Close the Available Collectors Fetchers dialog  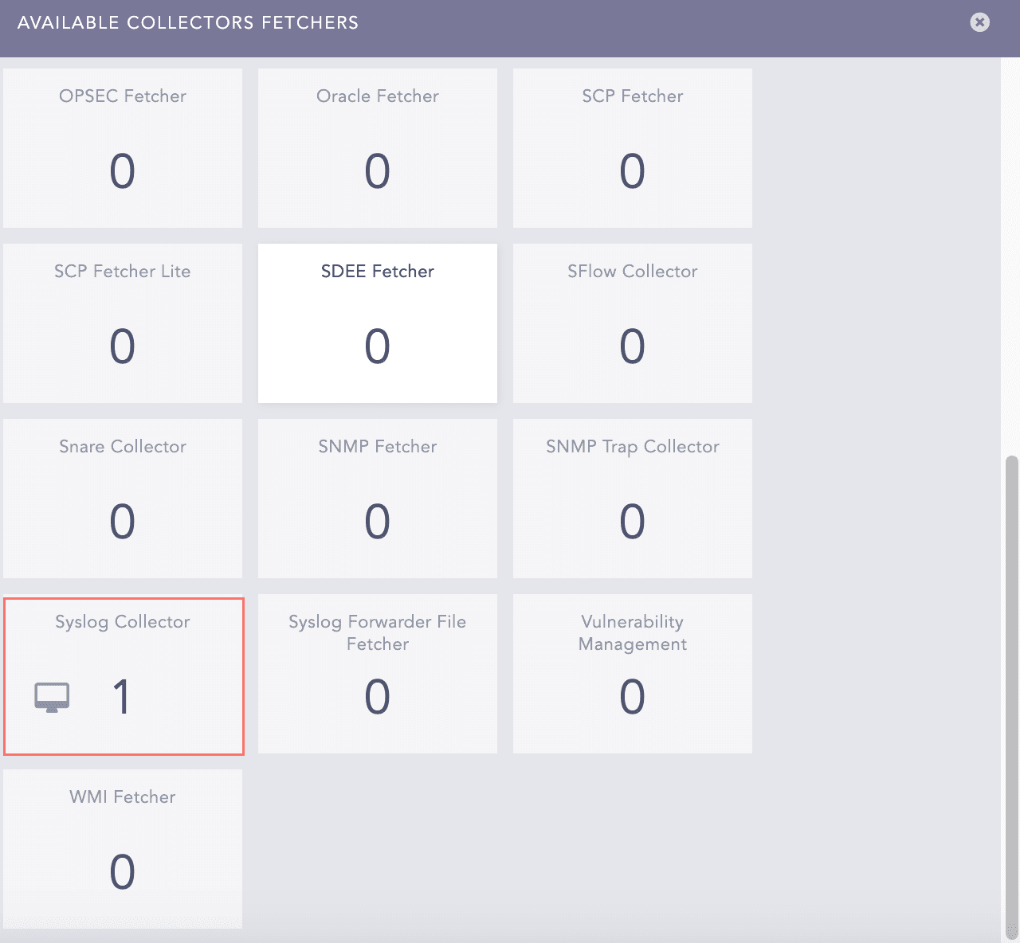tap(979, 22)
